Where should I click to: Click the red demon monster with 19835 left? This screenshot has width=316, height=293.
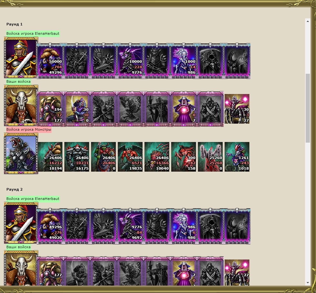coord(130,157)
